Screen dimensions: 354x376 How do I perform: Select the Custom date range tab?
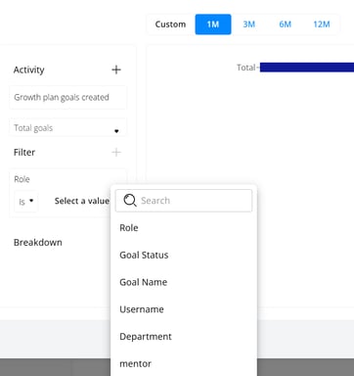(170, 24)
